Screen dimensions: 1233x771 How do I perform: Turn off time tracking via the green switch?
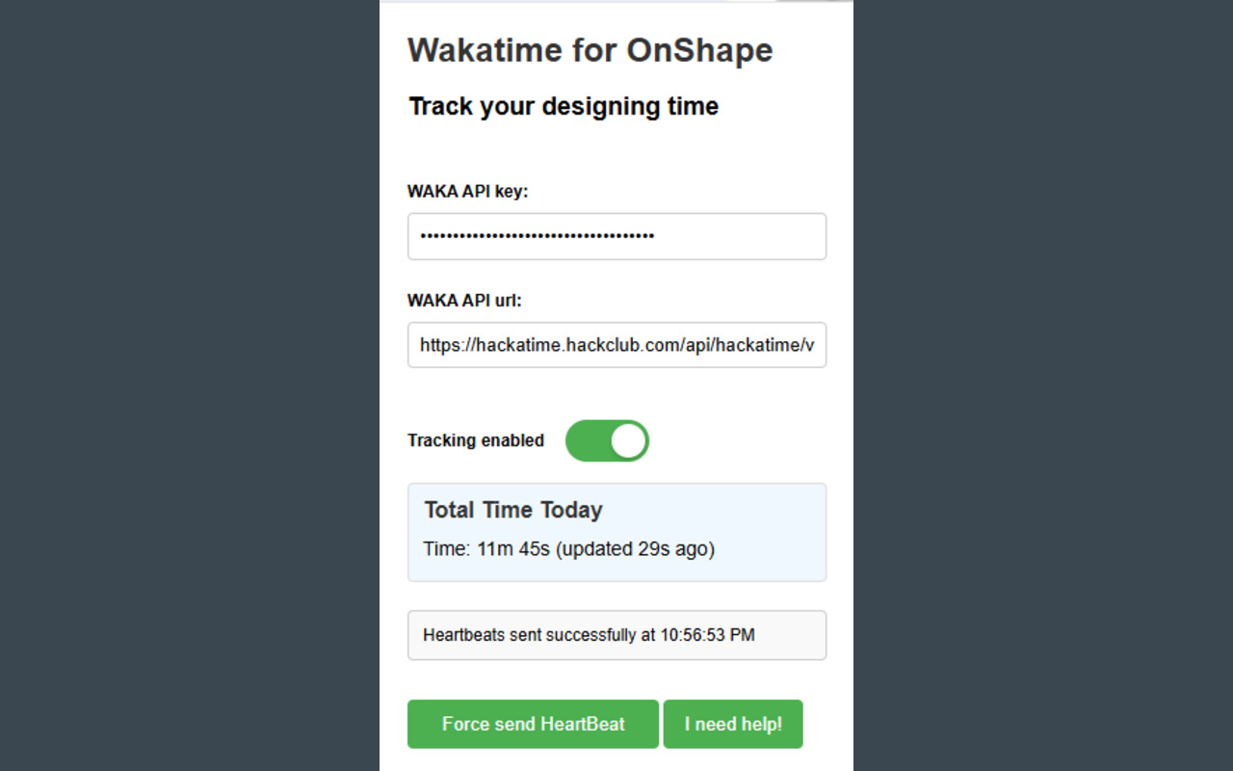tap(607, 440)
